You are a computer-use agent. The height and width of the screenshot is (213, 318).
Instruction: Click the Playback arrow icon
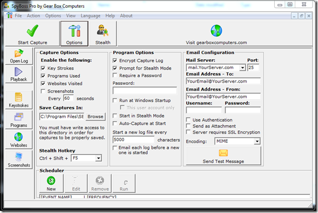click(19, 72)
